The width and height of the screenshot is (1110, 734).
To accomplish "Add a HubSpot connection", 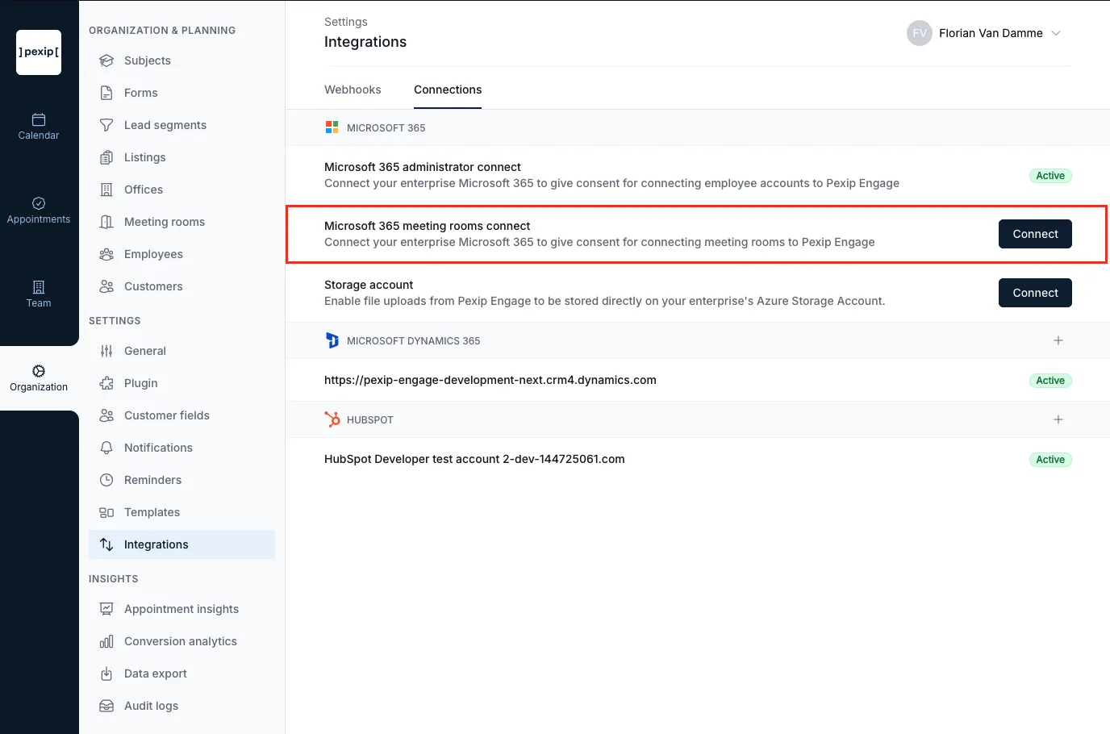I will tap(1058, 419).
